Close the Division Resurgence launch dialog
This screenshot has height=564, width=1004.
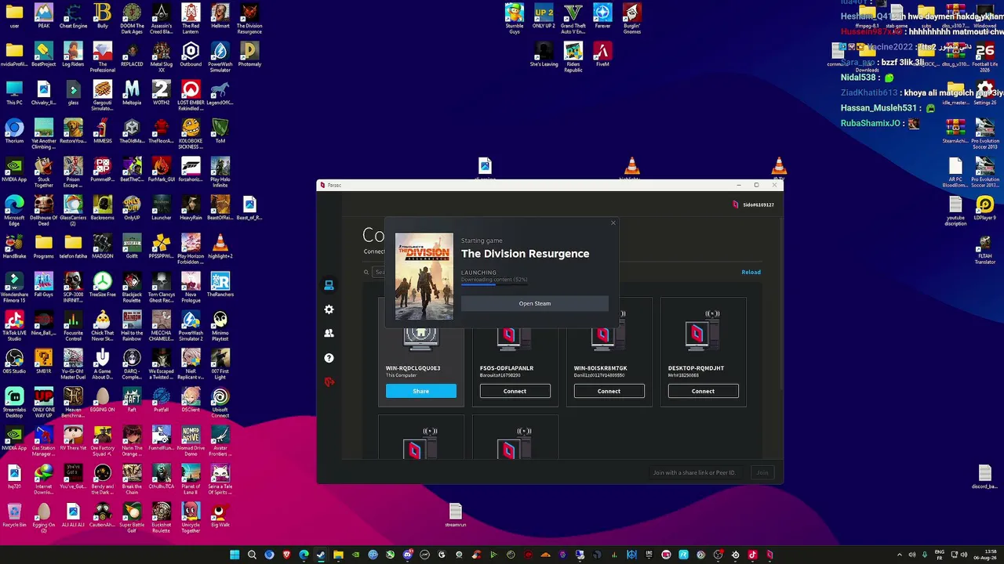tap(613, 223)
